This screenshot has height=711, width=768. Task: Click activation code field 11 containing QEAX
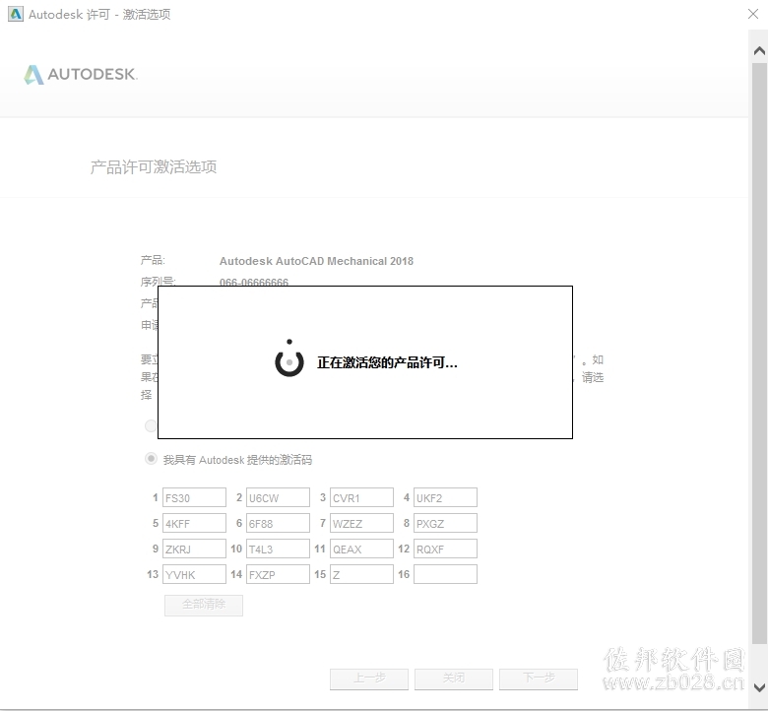pos(361,549)
